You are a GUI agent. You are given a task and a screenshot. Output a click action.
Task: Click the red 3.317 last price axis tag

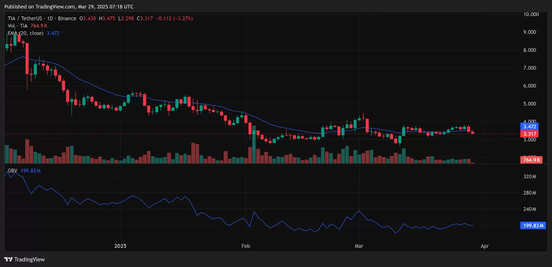pyautogui.click(x=529, y=134)
